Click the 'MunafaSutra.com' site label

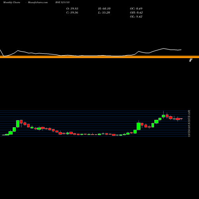(x=38, y=2)
